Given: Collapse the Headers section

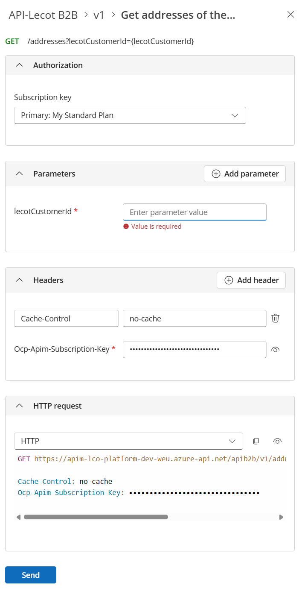Looking at the screenshot, I should click(19, 280).
